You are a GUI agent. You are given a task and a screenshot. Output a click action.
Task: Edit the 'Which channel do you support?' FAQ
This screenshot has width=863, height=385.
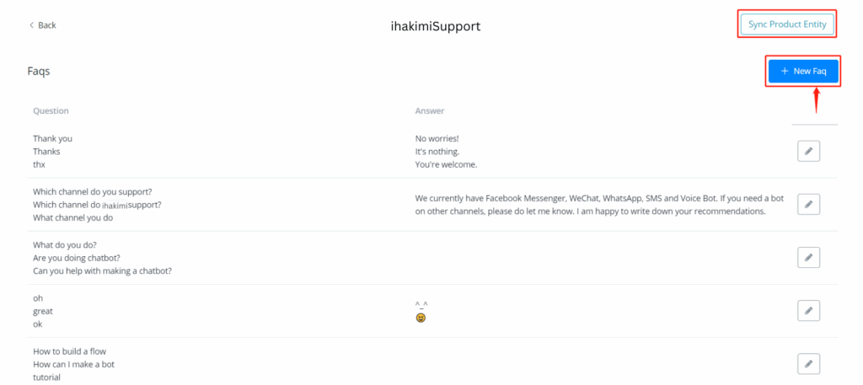pyautogui.click(x=808, y=204)
